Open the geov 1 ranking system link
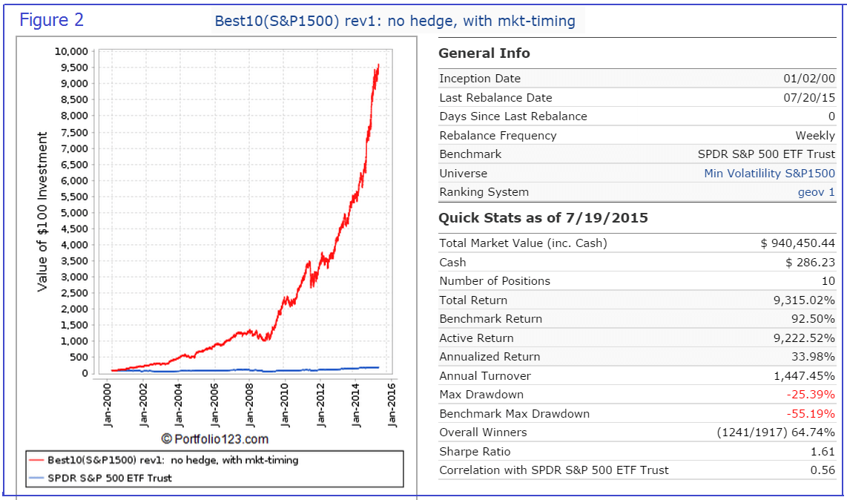This screenshot has height=500, width=847. coord(816,192)
